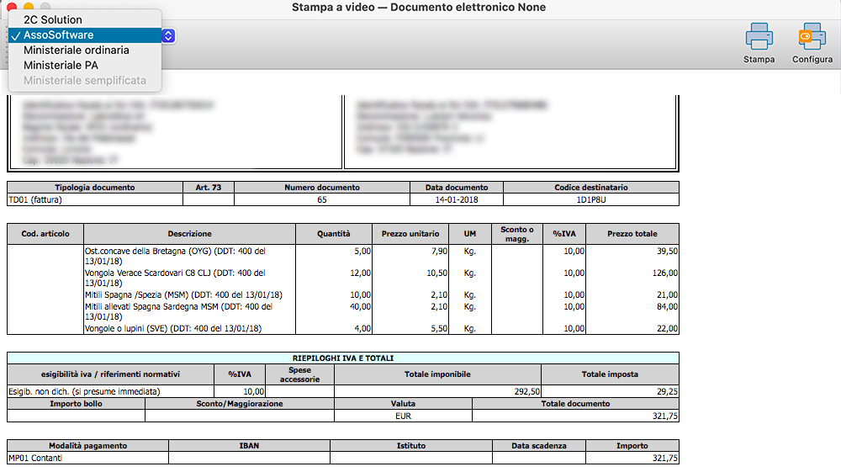Click the Stampa printer icon
Screen dimensions: 841x472
759,37
